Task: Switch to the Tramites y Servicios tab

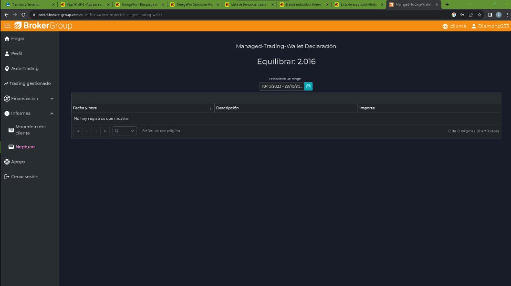Action: [x=29, y=5]
